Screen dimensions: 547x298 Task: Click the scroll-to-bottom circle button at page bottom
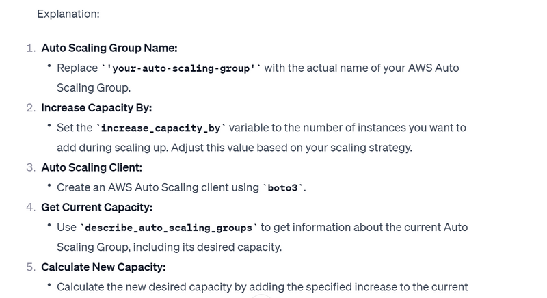click(262, 296)
